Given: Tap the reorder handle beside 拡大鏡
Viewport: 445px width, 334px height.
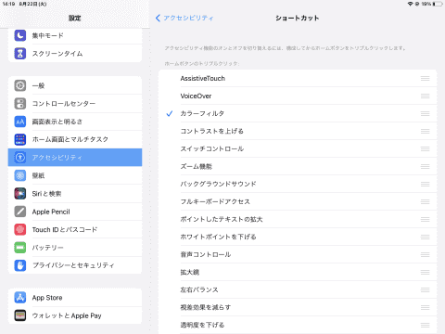Looking at the screenshot, I should pos(426,272).
